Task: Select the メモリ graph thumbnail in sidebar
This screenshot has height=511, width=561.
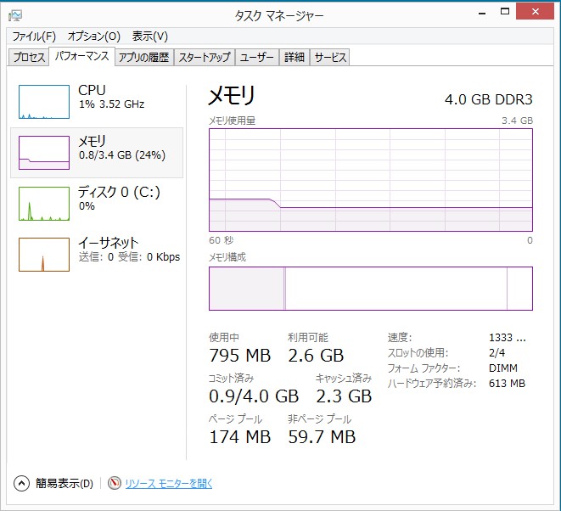Action: (44, 153)
